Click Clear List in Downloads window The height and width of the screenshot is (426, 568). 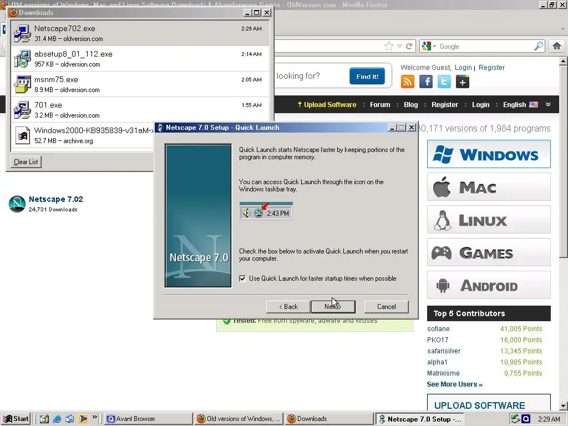click(x=26, y=162)
